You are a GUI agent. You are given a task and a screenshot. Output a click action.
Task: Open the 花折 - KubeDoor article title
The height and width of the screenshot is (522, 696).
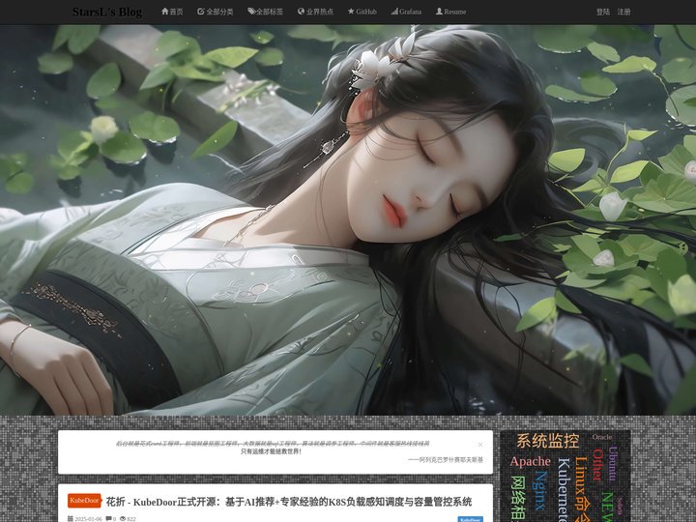coord(288,502)
